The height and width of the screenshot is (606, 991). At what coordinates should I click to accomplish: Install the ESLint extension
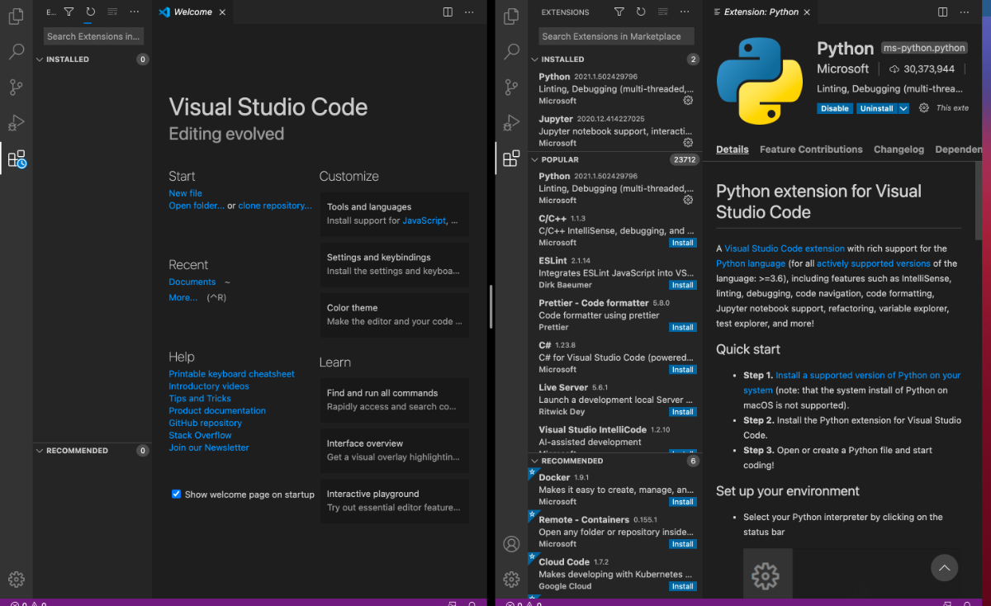[x=682, y=285]
